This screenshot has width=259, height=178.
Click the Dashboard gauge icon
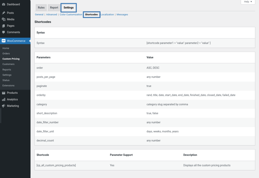point(3,4)
